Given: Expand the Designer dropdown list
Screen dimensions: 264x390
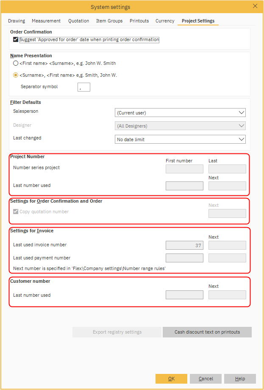Looking at the screenshot, I should pos(181,126).
